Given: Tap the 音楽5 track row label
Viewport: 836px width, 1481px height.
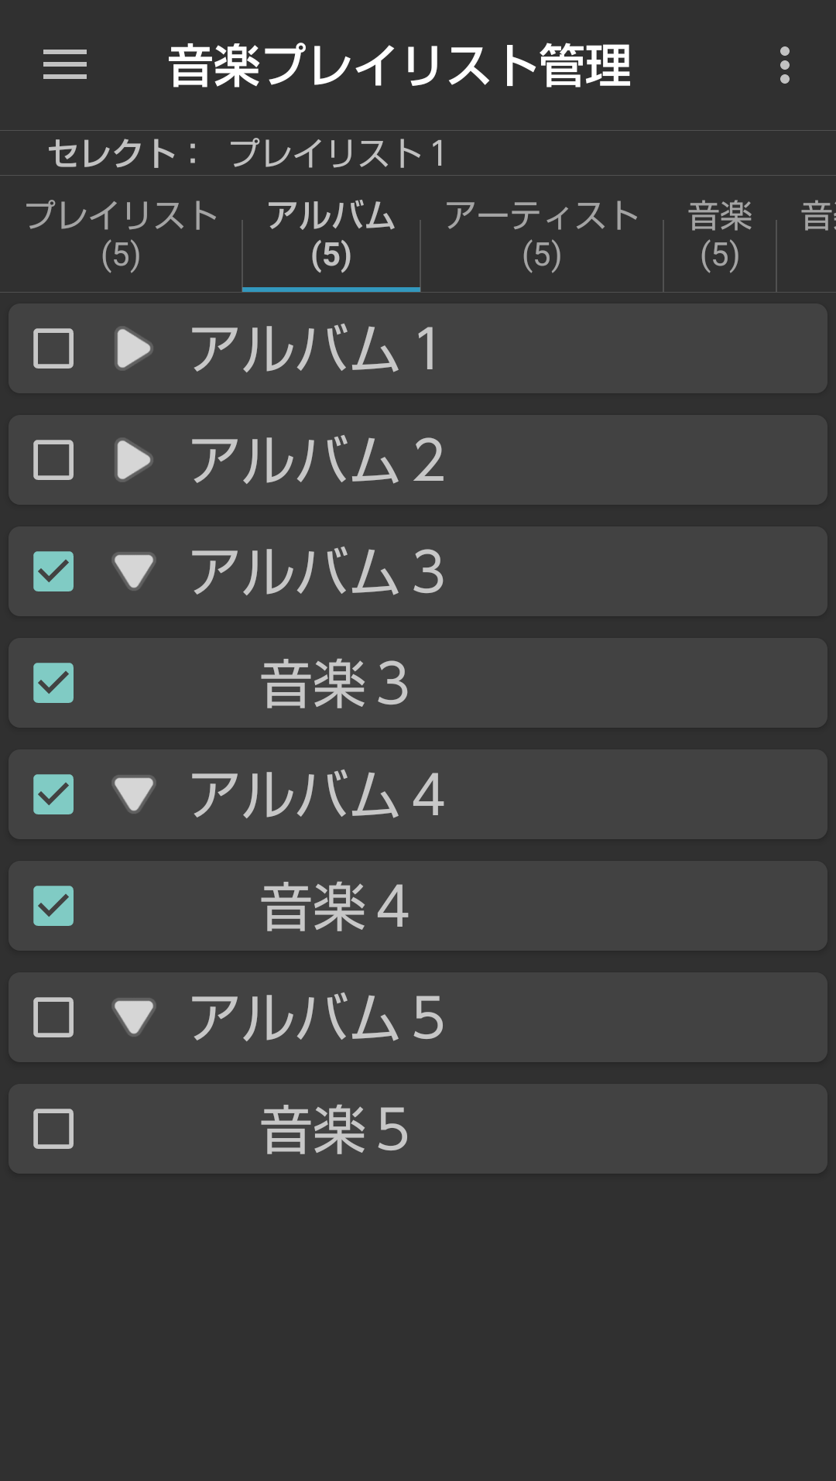Looking at the screenshot, I should [334, 1129].
